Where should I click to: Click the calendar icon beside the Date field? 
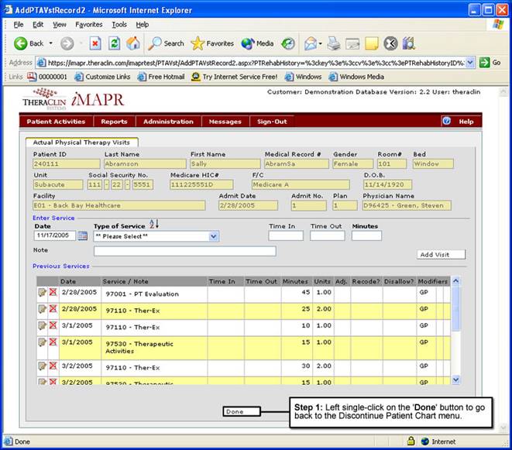(83, 236)
